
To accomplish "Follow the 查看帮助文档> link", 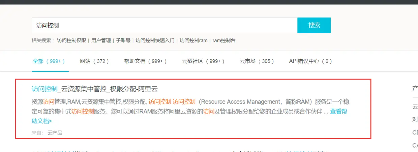I will pyautogui.click(x=338, y=112).
